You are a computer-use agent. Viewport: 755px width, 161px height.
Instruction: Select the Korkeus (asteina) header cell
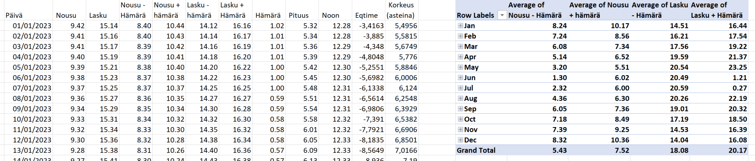point(401,10)
